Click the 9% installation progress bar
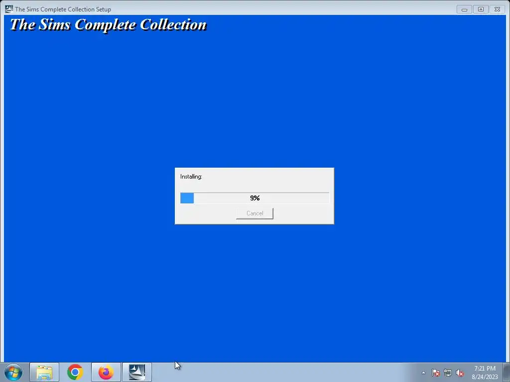Viewport: 510px width, 382px height. tap(255, 198)
